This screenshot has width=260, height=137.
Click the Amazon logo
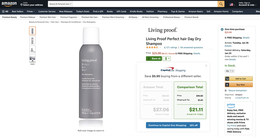pos(9,4)
